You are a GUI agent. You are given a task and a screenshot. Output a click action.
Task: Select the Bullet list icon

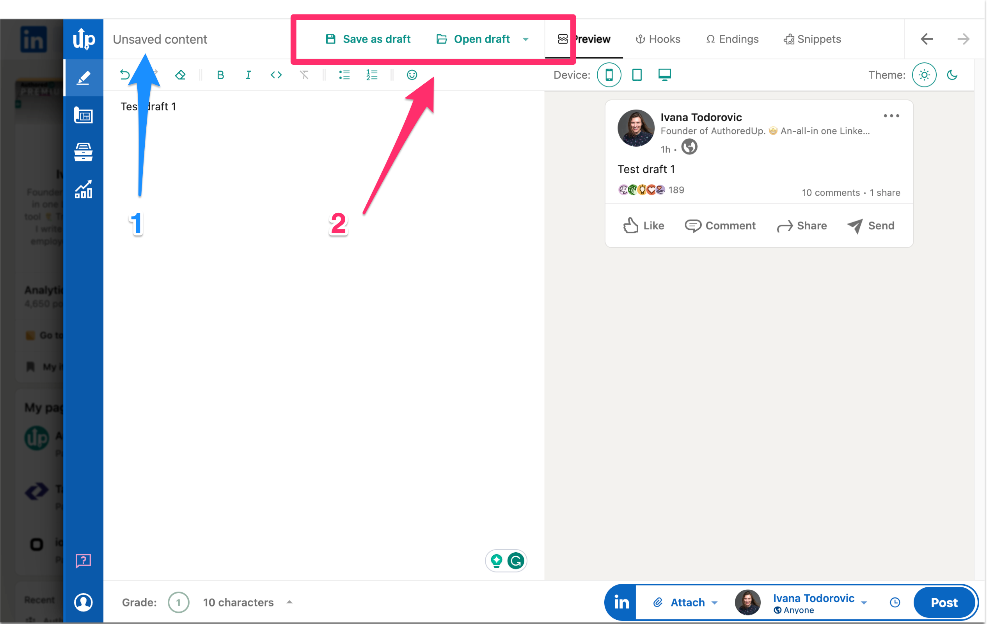point(344,74)
